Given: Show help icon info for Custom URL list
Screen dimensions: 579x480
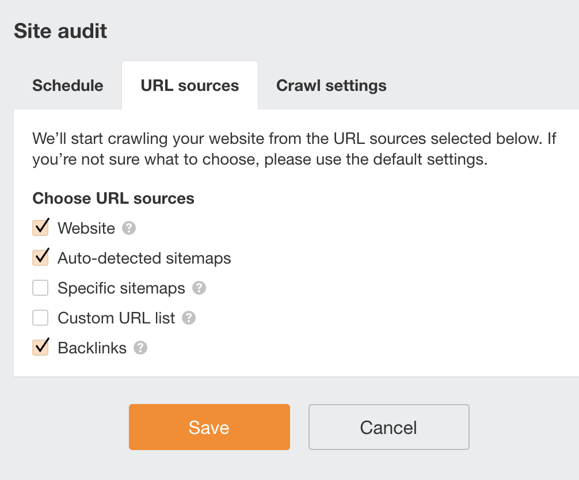Looking at the screenshot, I should (x=189, y=318).
